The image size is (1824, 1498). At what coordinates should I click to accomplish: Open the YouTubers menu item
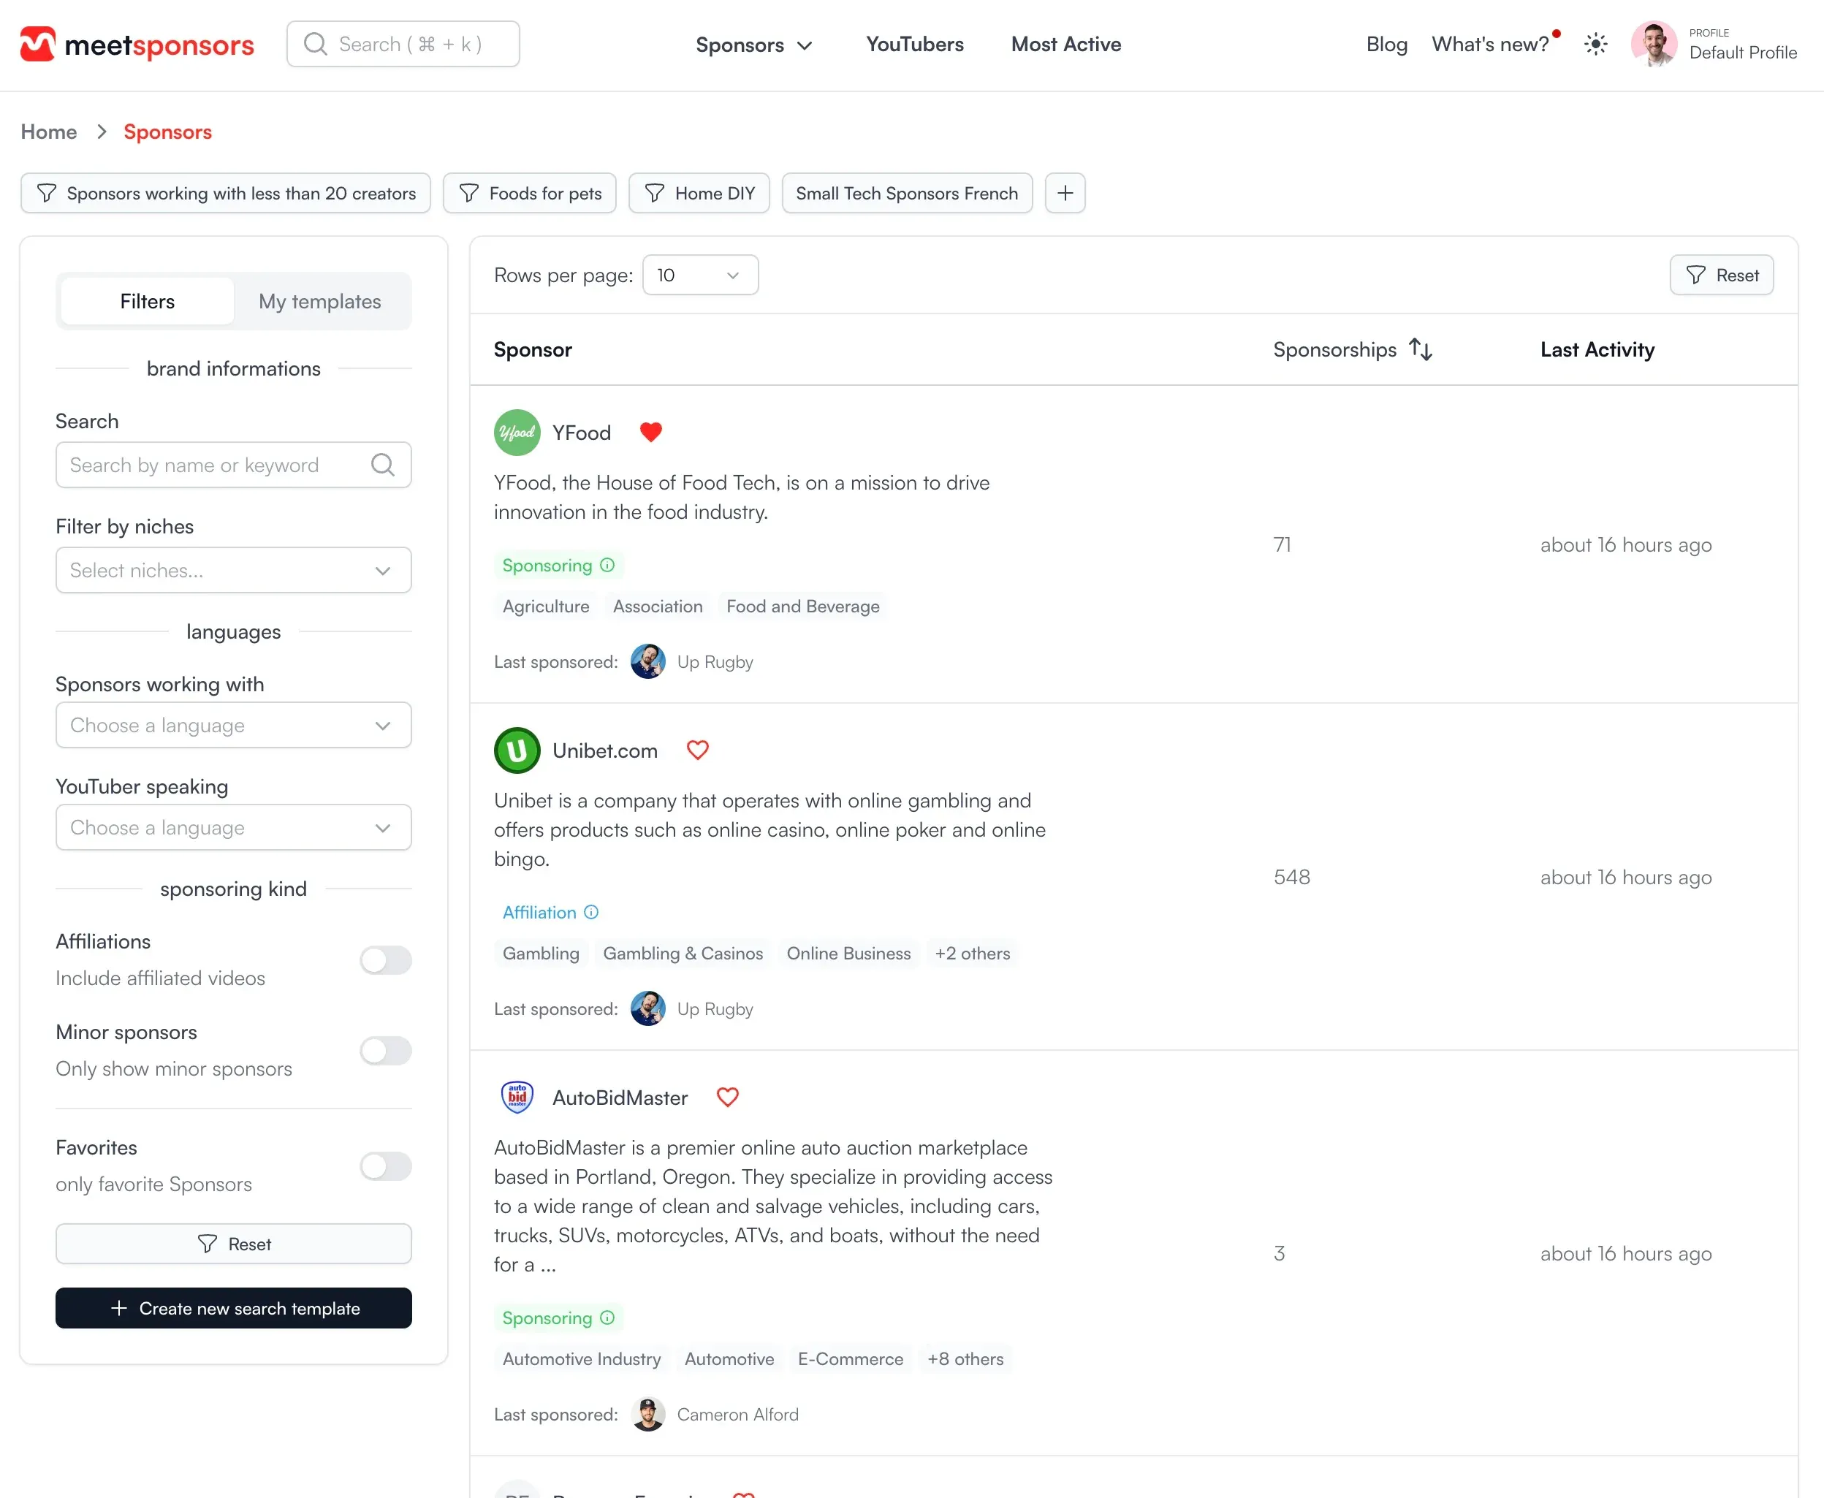915,44
